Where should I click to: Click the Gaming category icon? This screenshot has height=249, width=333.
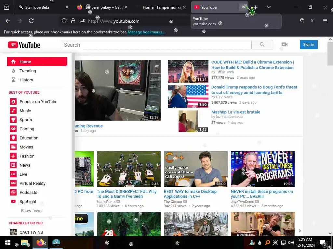[x=13, y=129]
